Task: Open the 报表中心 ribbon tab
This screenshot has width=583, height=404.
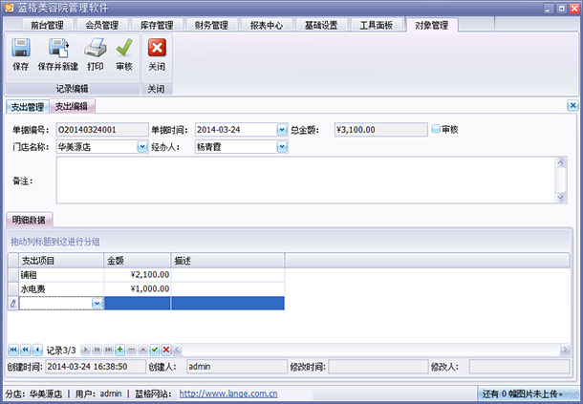Action: pos(267,25)
